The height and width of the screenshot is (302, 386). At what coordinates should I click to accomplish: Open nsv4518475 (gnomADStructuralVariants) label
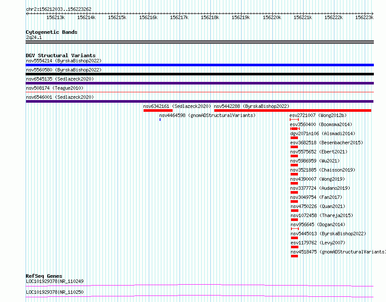[338, 252]
